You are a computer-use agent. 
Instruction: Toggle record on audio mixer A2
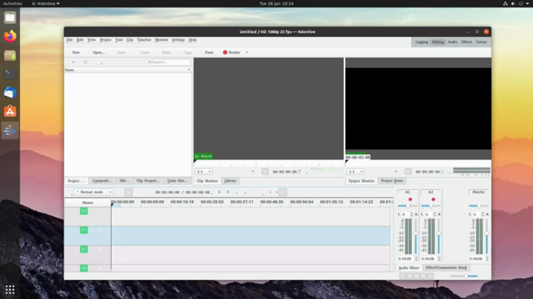tap(433, 199)
